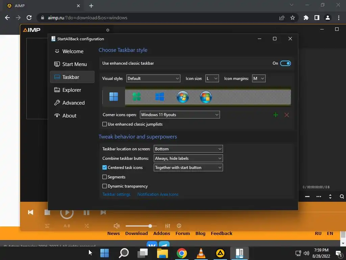
Task: Enable Use enhanced classic jumplists
Action: click(x=105, y=124)
